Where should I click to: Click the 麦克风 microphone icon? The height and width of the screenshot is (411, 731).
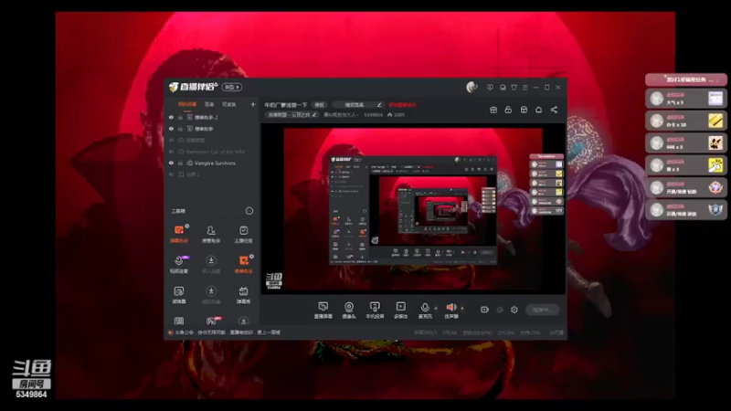pyautogui.click(x=425, y=308)
